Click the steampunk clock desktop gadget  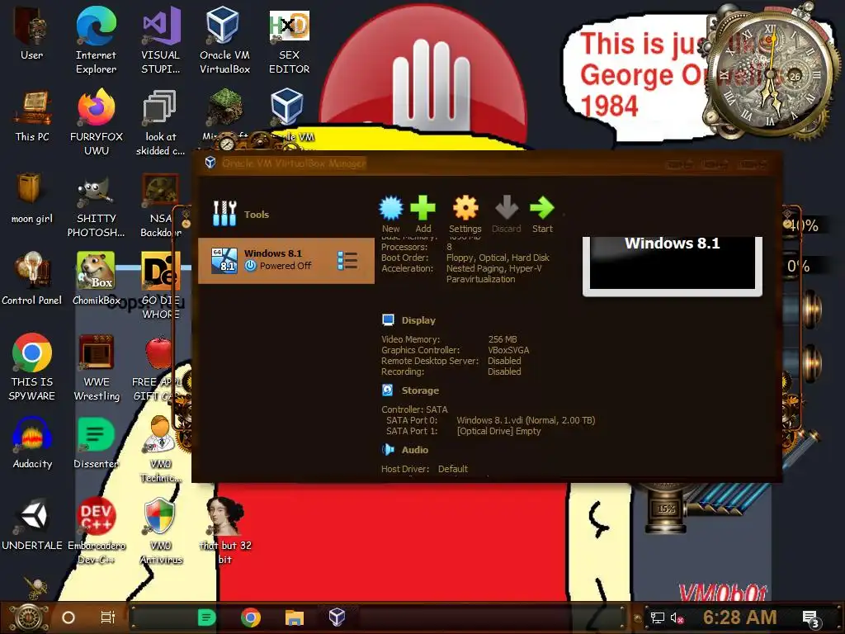[x=770, y=73]
